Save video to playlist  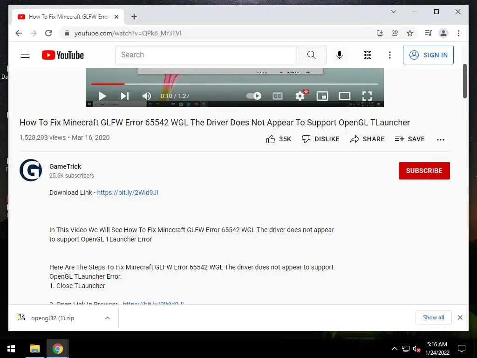409,139
